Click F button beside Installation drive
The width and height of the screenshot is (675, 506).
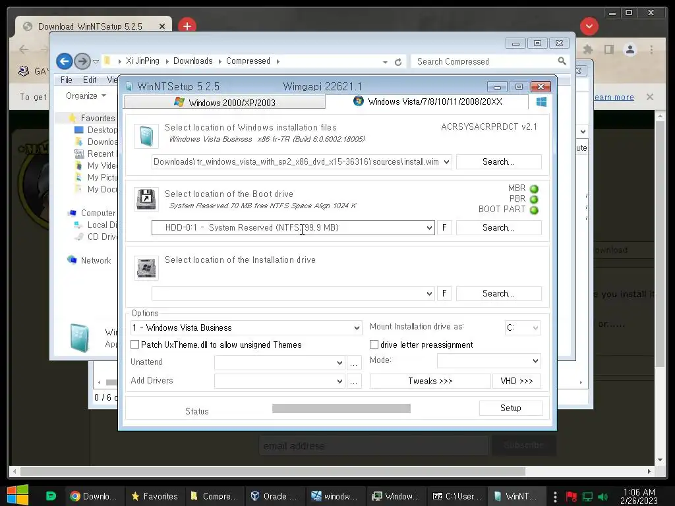coord(444,293)
